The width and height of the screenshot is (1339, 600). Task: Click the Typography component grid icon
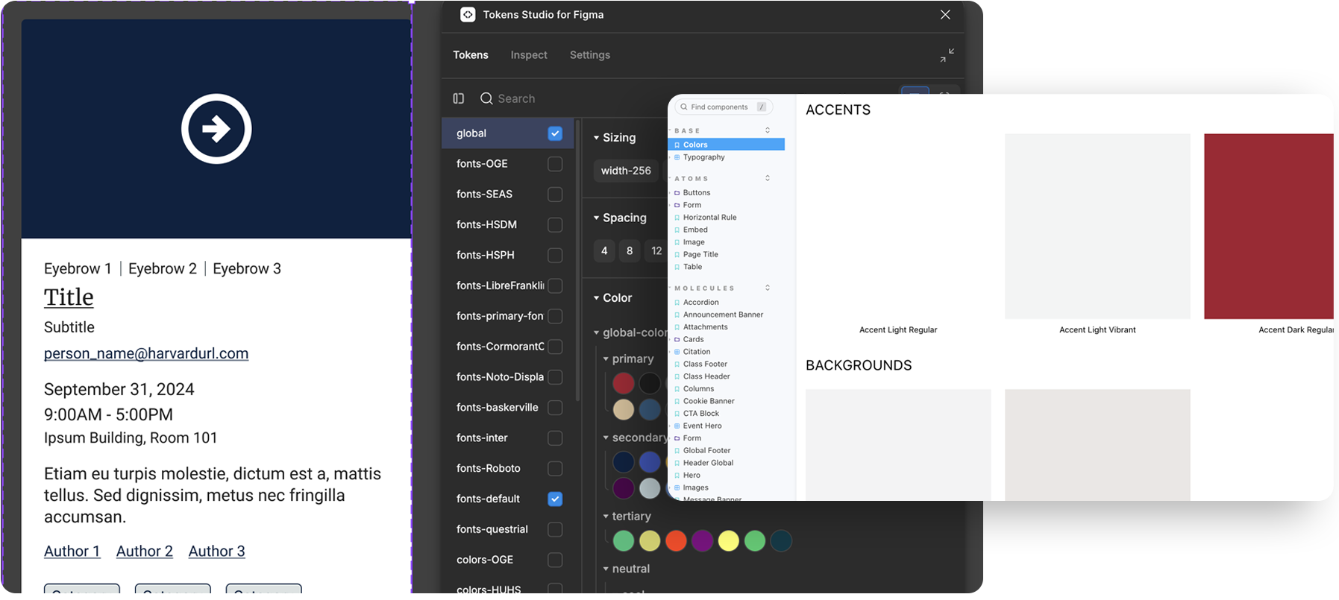(677, 157)
